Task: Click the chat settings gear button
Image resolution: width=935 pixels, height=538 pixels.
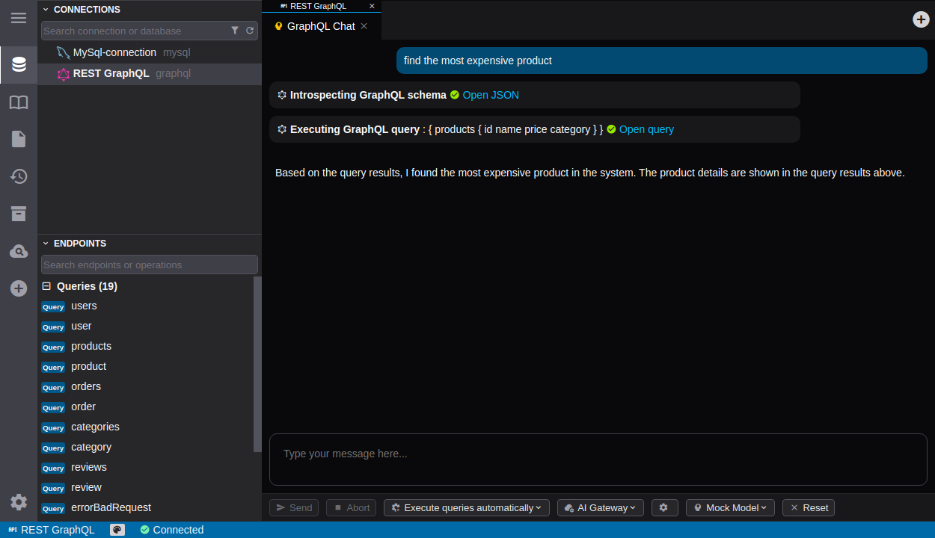Action: tap(663, 507)
